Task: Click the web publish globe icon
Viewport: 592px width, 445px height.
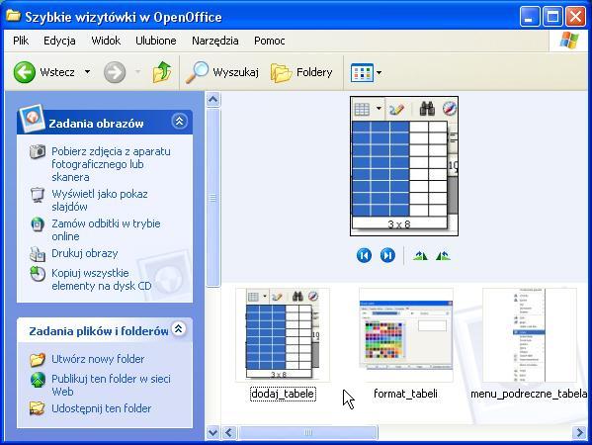Action: pyautogui.click(x=38, y=380)
